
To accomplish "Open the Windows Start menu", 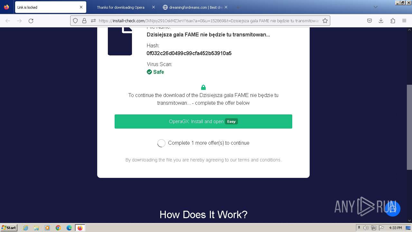I will click(x=9, y=227).
